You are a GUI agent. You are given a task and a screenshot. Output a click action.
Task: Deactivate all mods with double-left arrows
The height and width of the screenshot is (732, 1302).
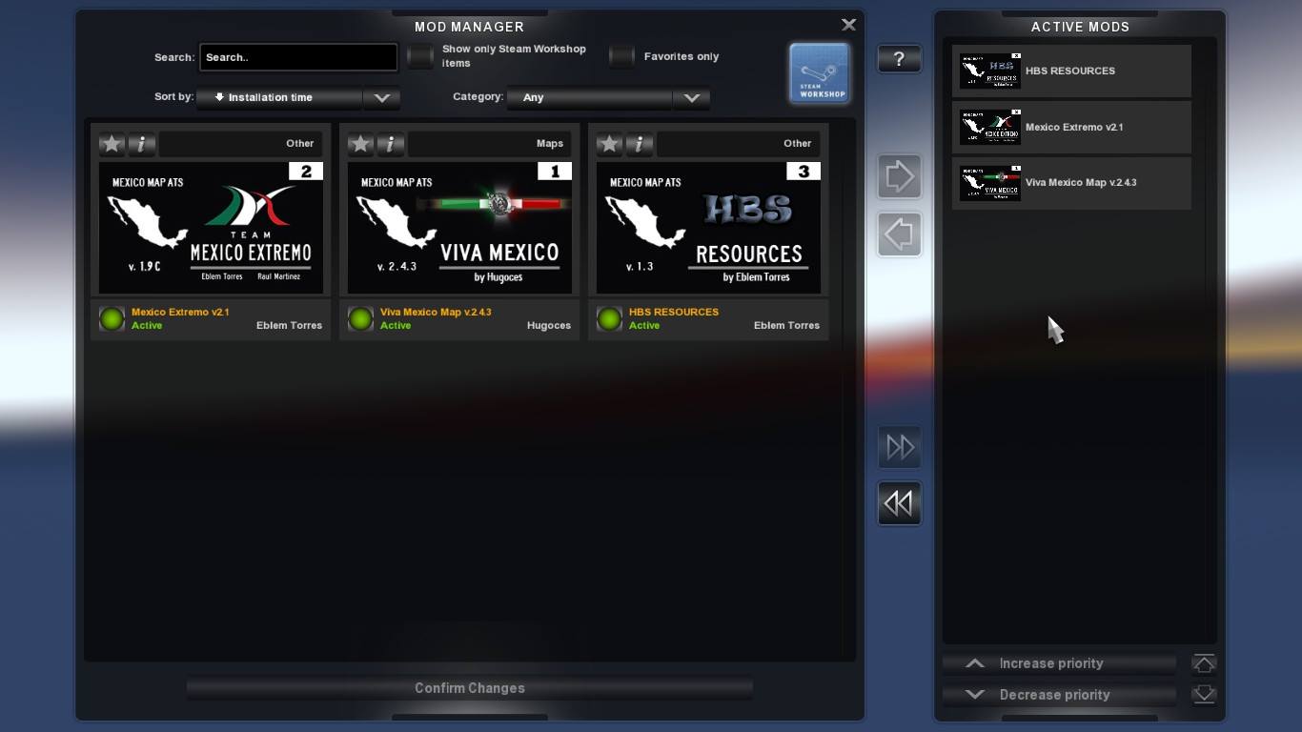pyautogui.click(x=900, y=503)
